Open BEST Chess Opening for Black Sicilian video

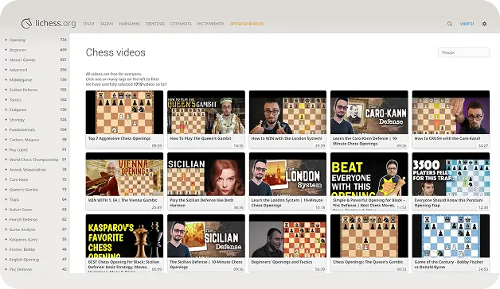124,243
